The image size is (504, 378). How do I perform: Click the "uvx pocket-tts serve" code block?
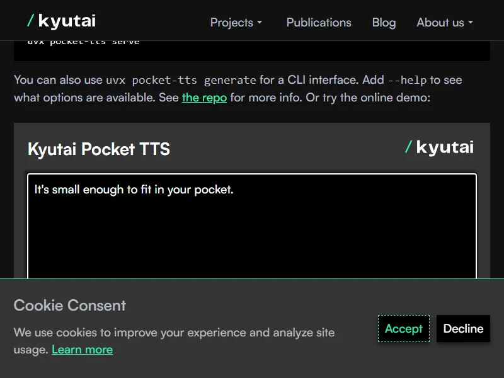(x=83, y=43)
